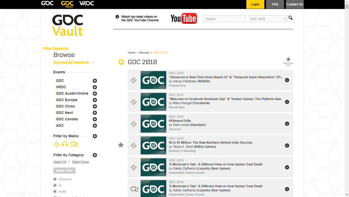Image resolution: width=349 pixels, height=197 pixels.
Task: Uncheck the AI category checkbox
Action: coord(55,185)
